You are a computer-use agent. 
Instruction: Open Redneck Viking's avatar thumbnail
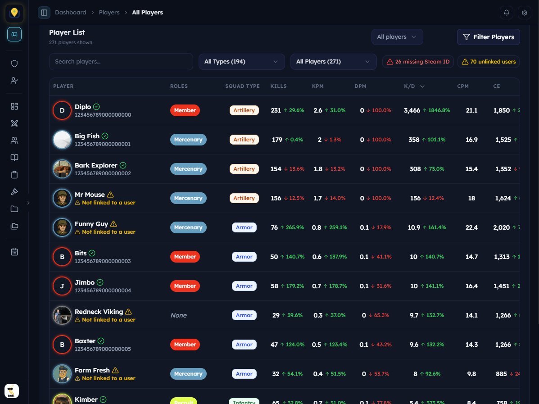pos(62,315)
